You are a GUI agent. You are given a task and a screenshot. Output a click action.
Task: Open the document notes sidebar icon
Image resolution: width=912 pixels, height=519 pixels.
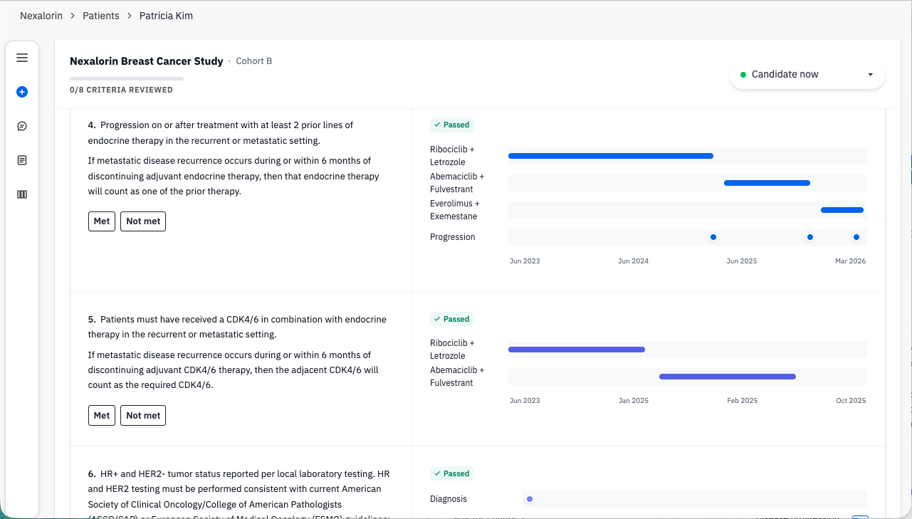pyautogui.click(x=22, y=160)
